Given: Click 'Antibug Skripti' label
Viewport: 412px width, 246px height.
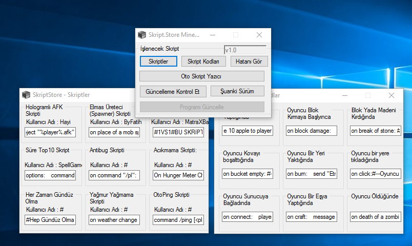Looking at the screenshot, I should pos(107,150).
